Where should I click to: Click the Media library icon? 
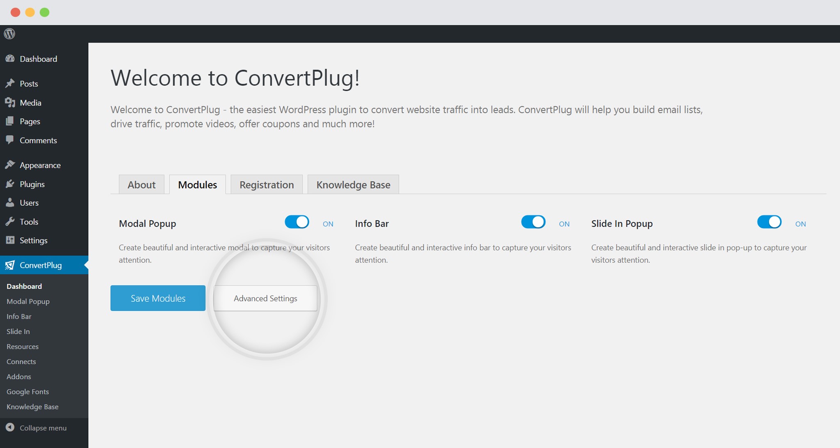pos(10,102)
